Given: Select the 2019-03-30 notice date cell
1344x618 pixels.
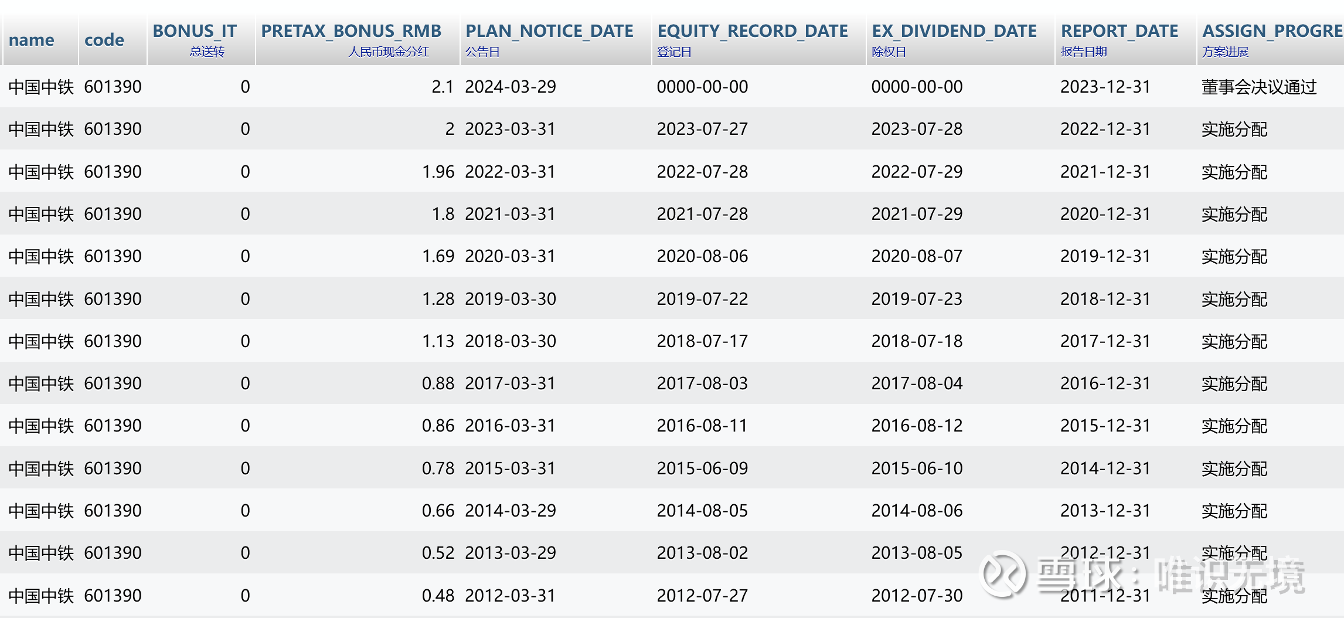Looking at the screenshot, I should 556,298.
